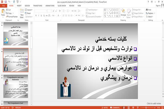Cut the selection with Cut
This screenshot has height=109, width=164.
[8, 10]
